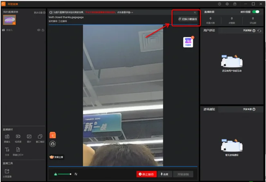Open the audio mixer settings icon
266x182 pixels.
76,174
